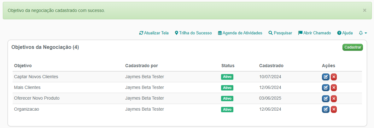Dismiss the green success alert
This screenshot has height=128, width=374.
(x=365, y=10)
